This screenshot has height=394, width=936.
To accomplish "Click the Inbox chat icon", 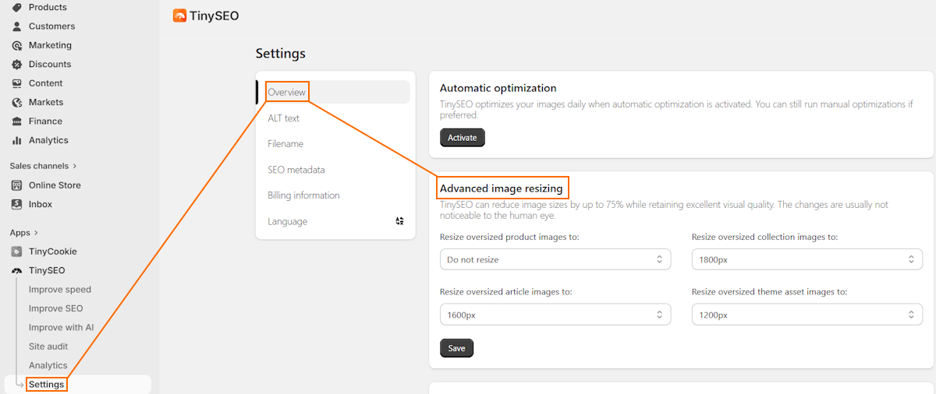I will [16, 204].
